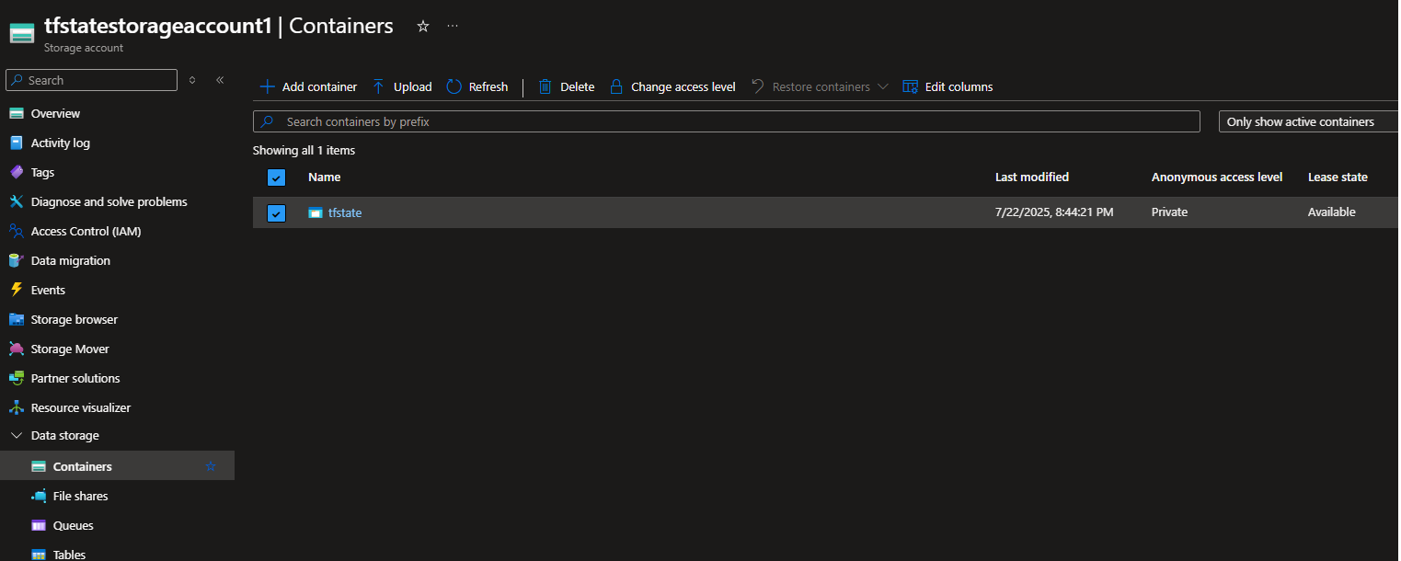Click the Add container button
The image size is (1401, 561).
(308, 87)
